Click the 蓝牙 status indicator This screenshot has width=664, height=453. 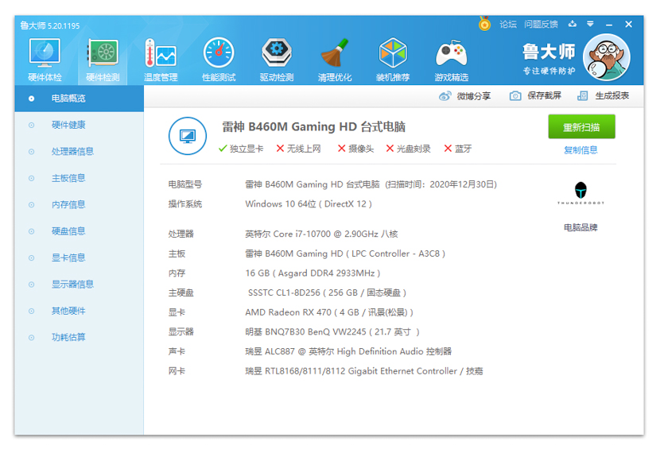click(x=458, y=149)
